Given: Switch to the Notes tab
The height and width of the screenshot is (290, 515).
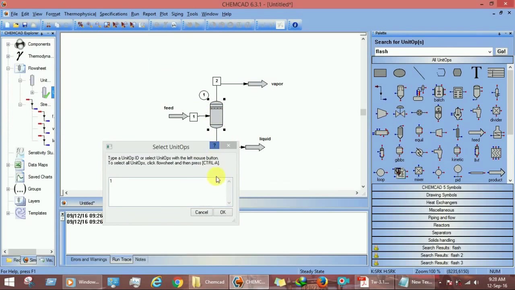Looking at the screenshot, I should click(140, 259).
